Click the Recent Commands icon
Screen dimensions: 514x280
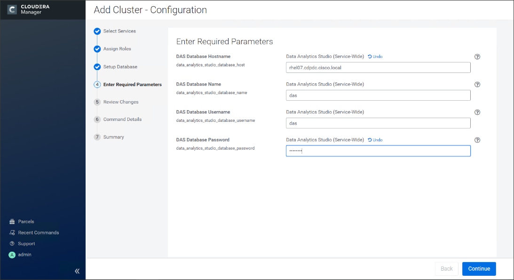pyautogui.click(x=12, y=232)
